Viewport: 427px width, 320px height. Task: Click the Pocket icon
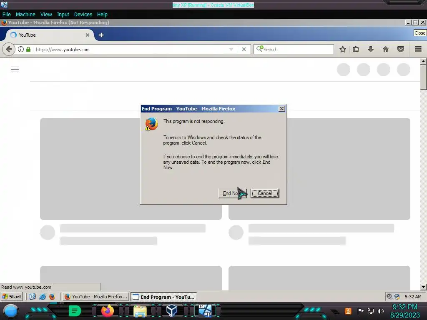coord(401,49)
